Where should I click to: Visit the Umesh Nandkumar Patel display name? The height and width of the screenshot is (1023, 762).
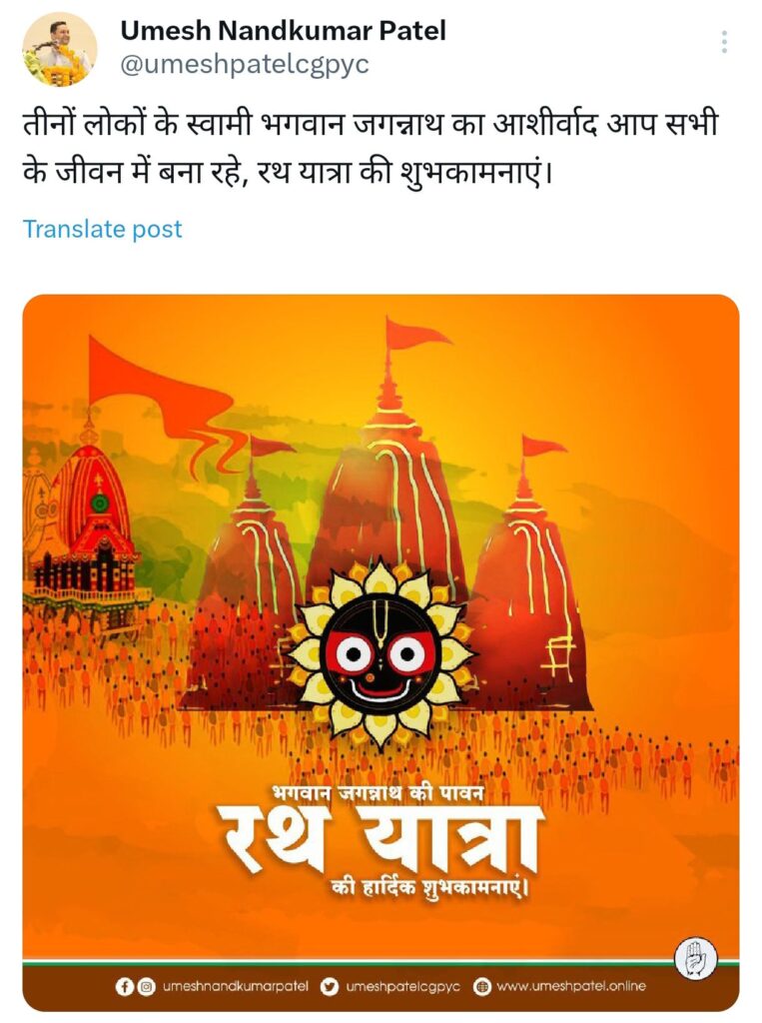click(x=284, y=31)
